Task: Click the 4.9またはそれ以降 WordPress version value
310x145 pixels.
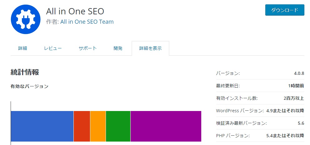Action: [285, 111]
